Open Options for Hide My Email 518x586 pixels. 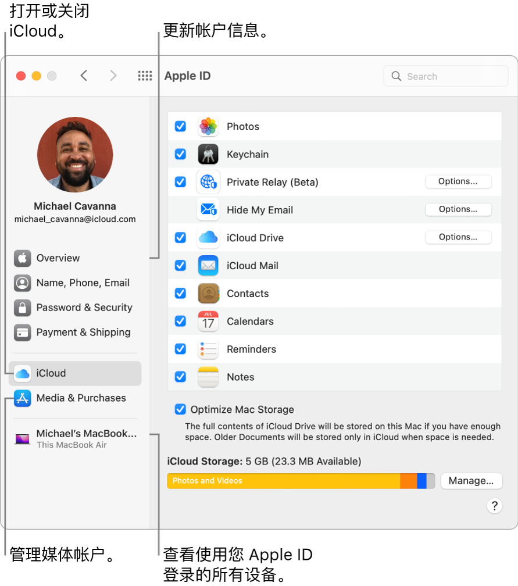[458, 209]
